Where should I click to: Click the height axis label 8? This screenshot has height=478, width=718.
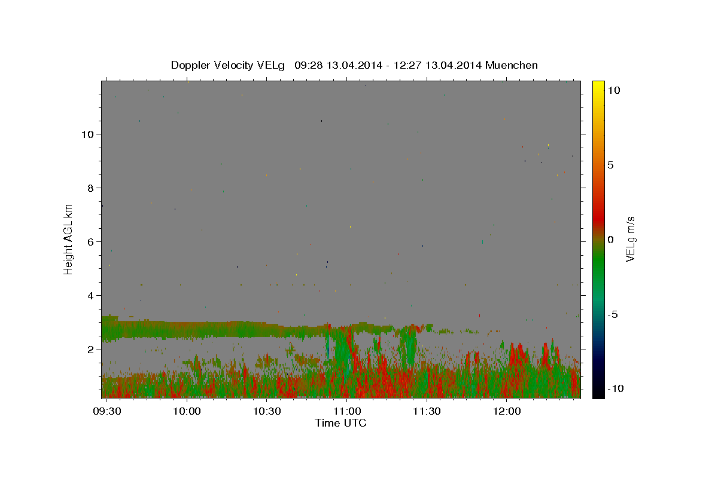(92, 188)
